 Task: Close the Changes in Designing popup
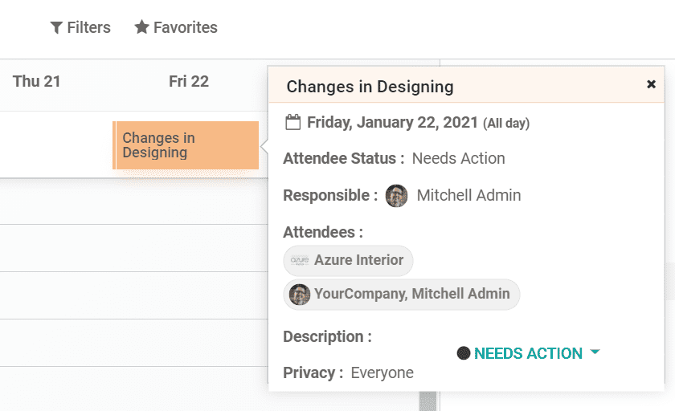pyautogui.click(x=651, y=84)
